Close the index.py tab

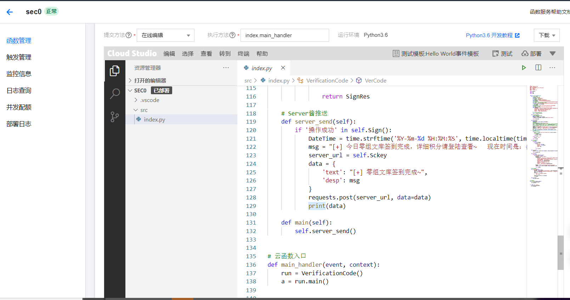pyautogui.click(x=283, y=68)
